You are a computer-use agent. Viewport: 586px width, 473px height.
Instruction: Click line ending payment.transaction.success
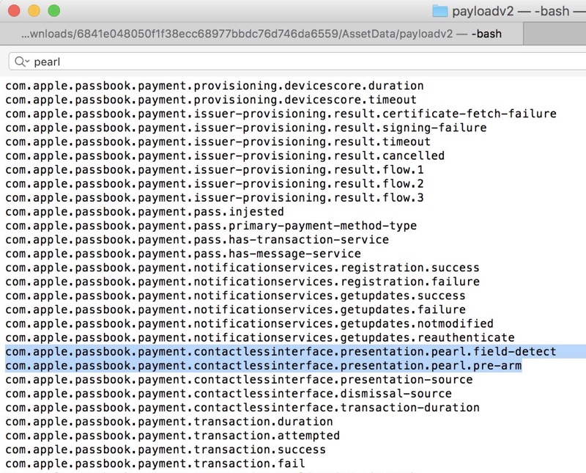tap(166, 450)
